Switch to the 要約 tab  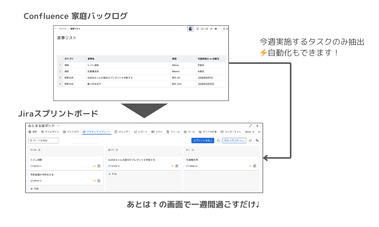[33, 132]
